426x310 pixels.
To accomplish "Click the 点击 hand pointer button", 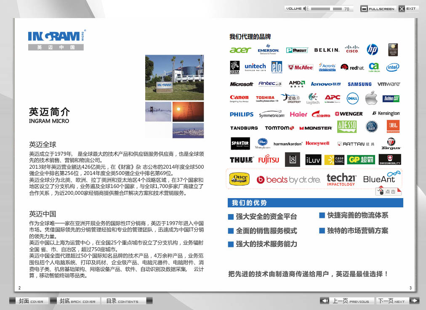I will click(x=388, y=191).
